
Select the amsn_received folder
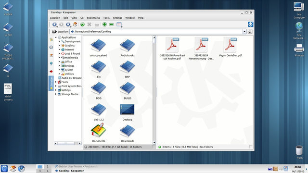(98, 48)
